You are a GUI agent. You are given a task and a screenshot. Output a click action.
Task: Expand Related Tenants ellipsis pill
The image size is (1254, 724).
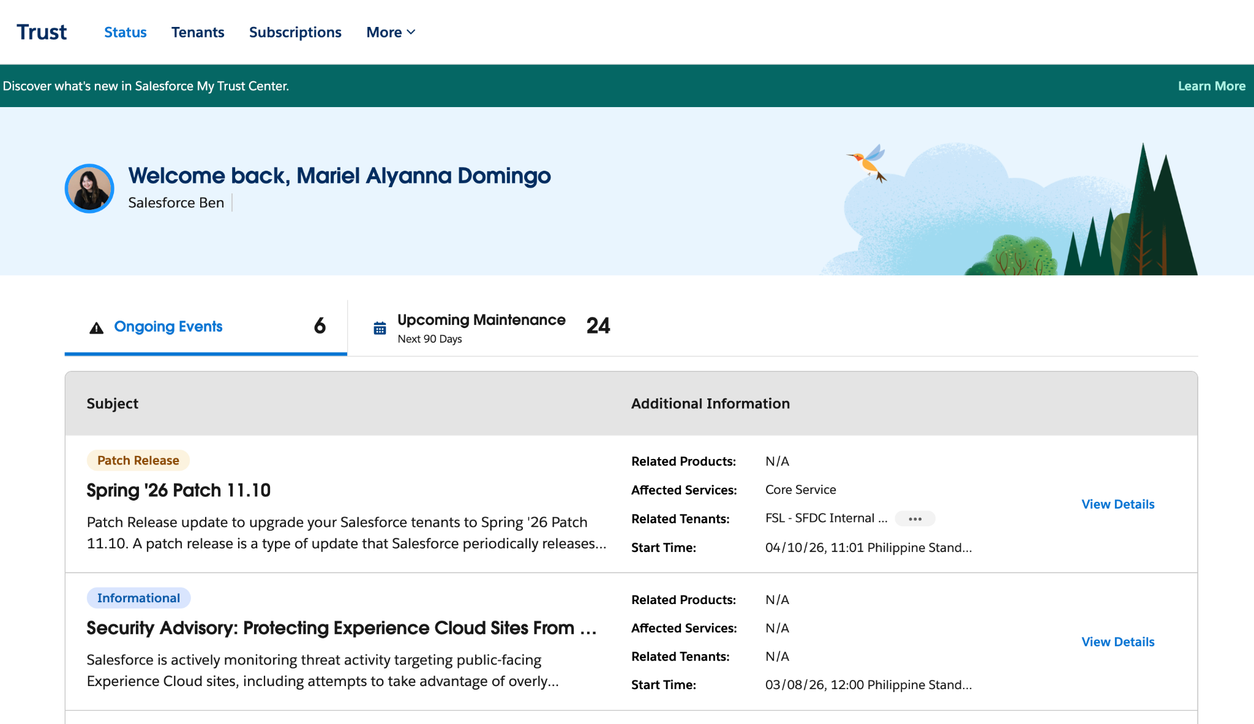click(x=915, y=518)
